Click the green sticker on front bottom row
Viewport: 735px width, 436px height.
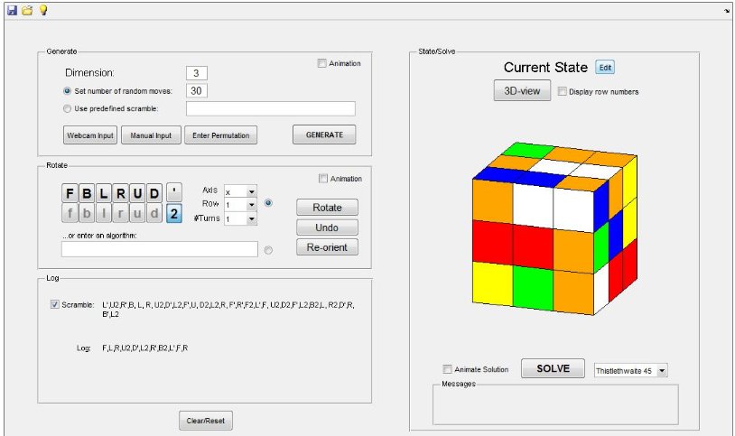533,288
